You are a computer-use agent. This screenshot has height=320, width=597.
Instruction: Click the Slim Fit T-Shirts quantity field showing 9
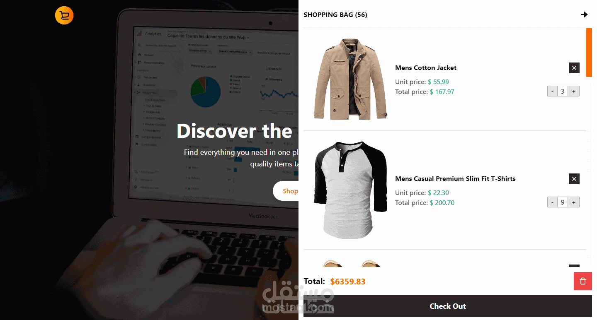pos(563,202)
